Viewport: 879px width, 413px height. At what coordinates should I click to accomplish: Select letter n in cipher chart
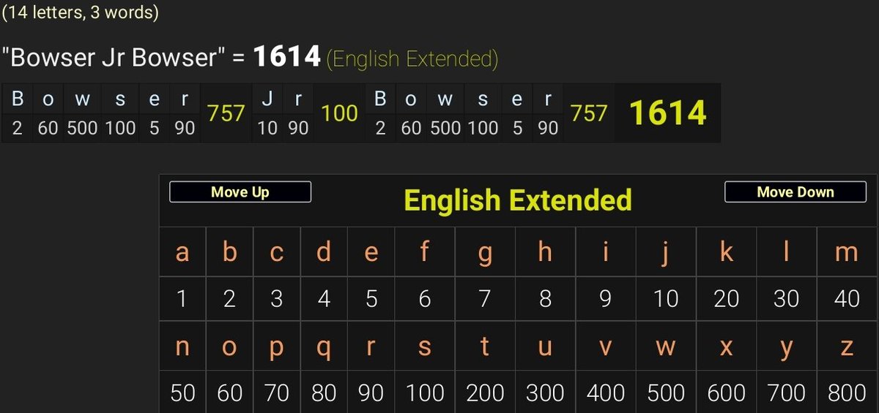pos(182,346)
